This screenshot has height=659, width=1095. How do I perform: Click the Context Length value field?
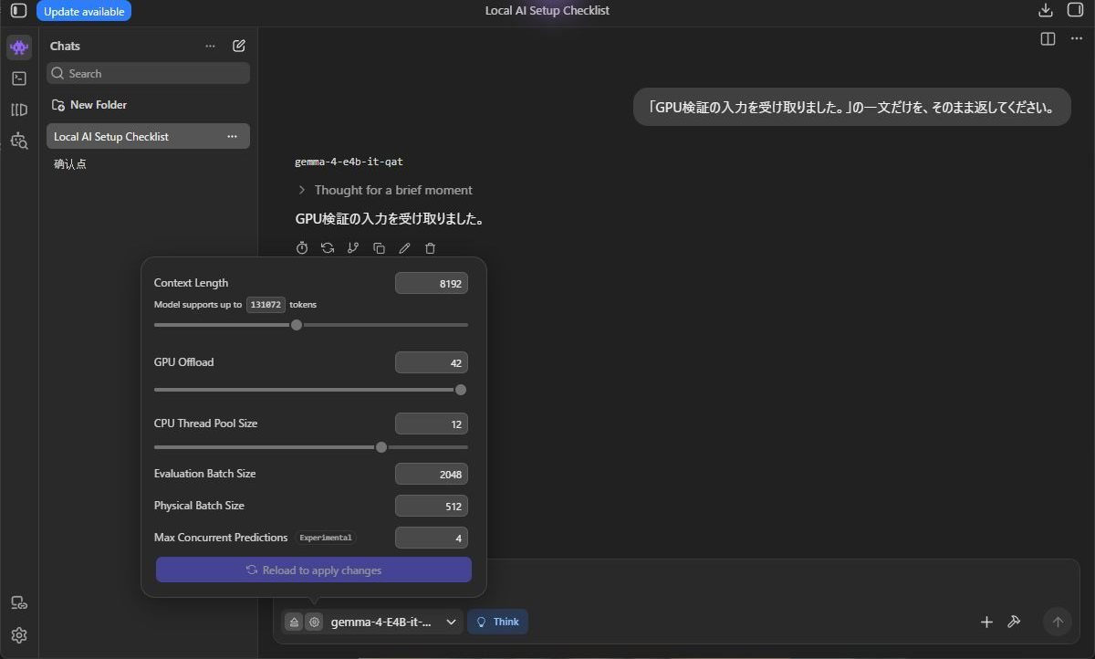(x=432, y=284)
